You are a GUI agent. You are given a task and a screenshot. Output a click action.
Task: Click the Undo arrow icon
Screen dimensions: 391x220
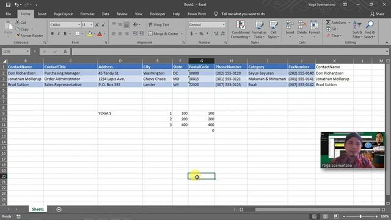[x=16, y=5]
